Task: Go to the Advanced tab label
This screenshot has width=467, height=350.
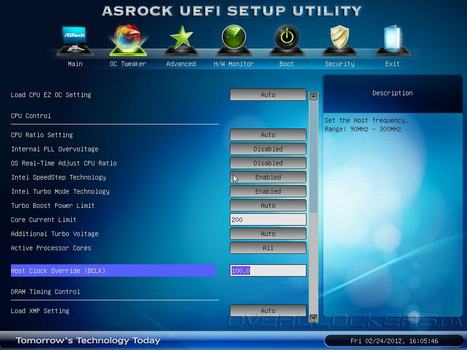Action: coord(181,64)
